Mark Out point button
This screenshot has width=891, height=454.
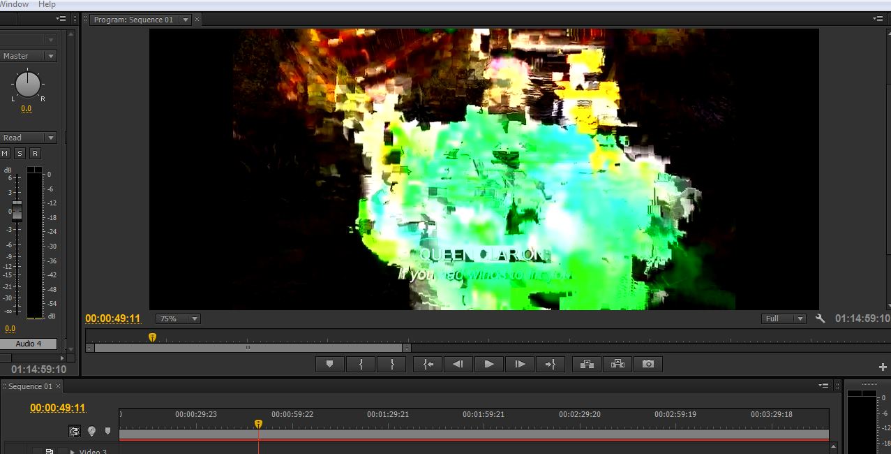391,364
